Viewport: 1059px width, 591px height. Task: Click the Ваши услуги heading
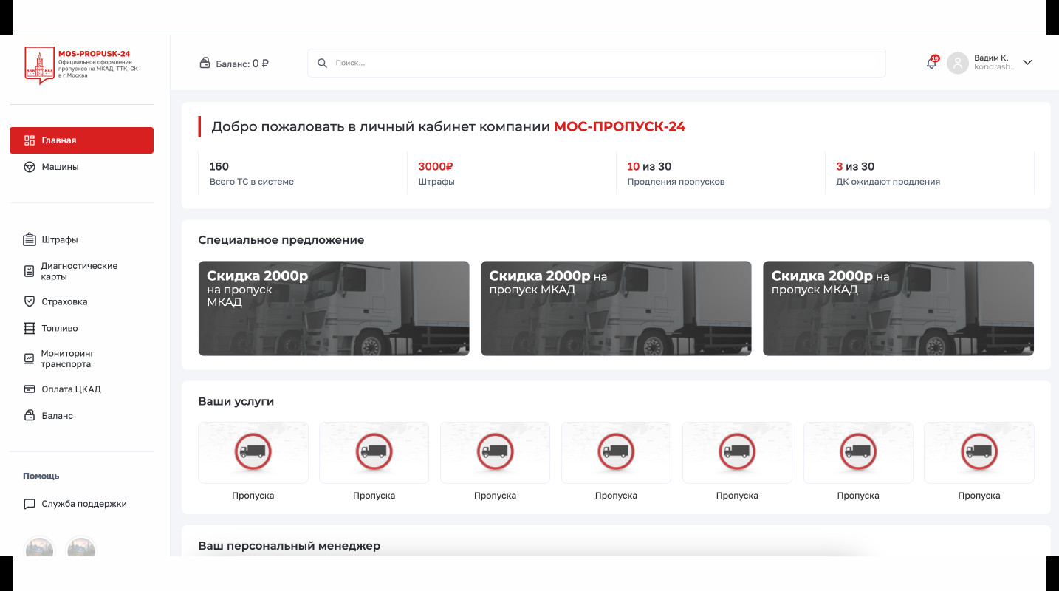coord(236,402)
